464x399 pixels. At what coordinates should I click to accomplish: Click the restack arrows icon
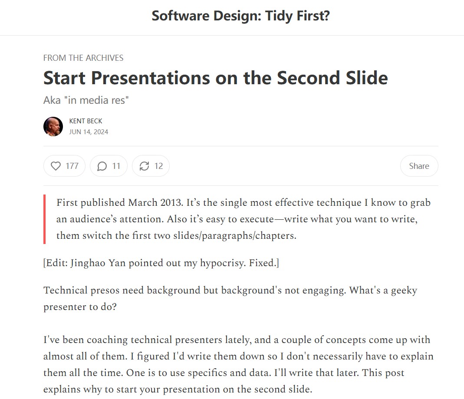[x=145, y=166]
